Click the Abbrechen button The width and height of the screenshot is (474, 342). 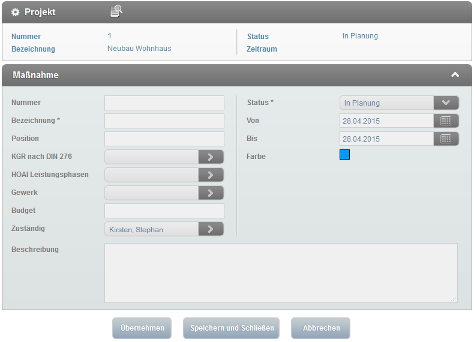tap(321, 328)
